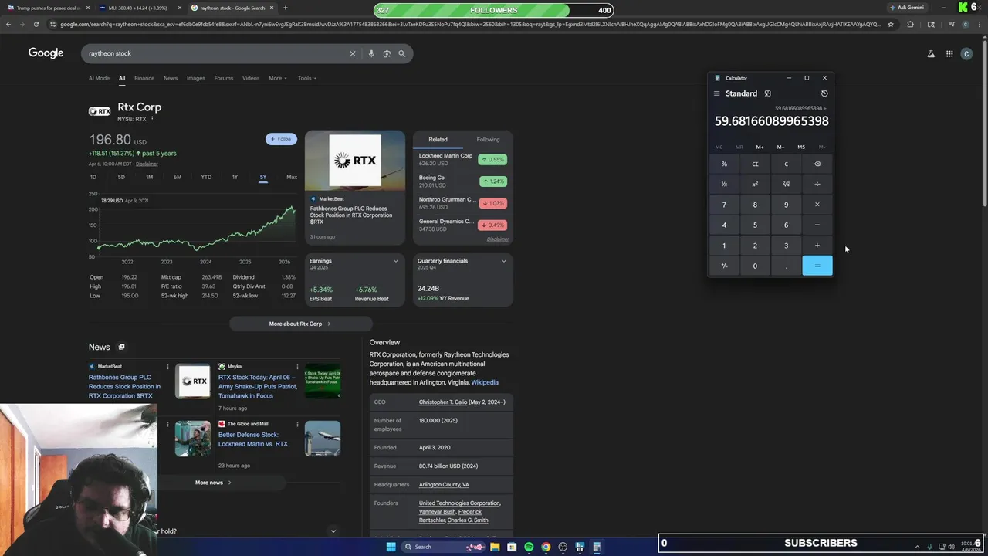The height and width of the screenshot is (556, 988).
Task: Select the 6M chart range
Action: click(178, 177)
